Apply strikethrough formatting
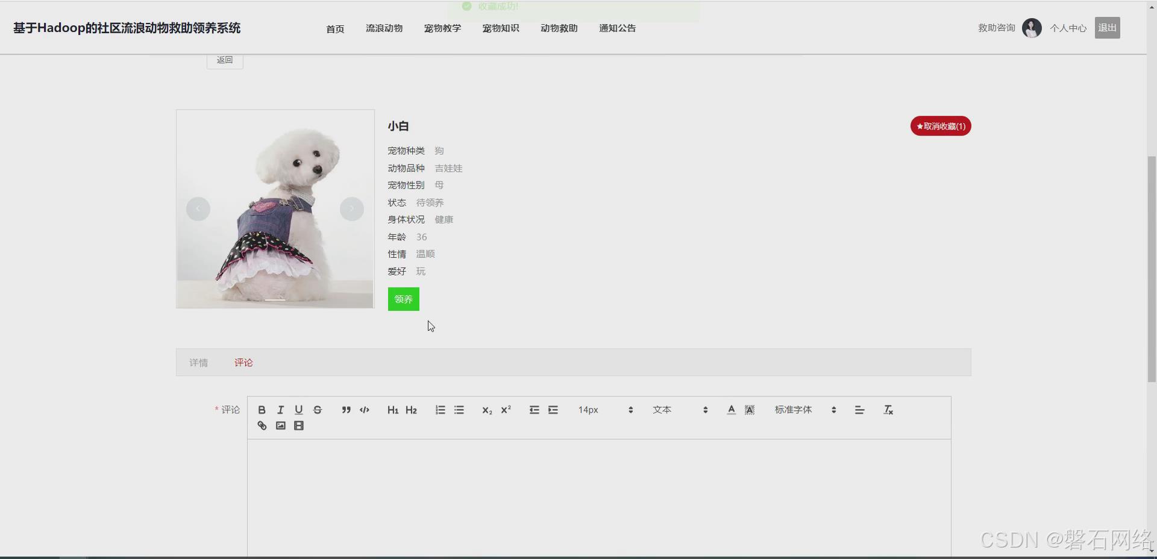Viewport: 1157px width, 559px height. (318, 410)
